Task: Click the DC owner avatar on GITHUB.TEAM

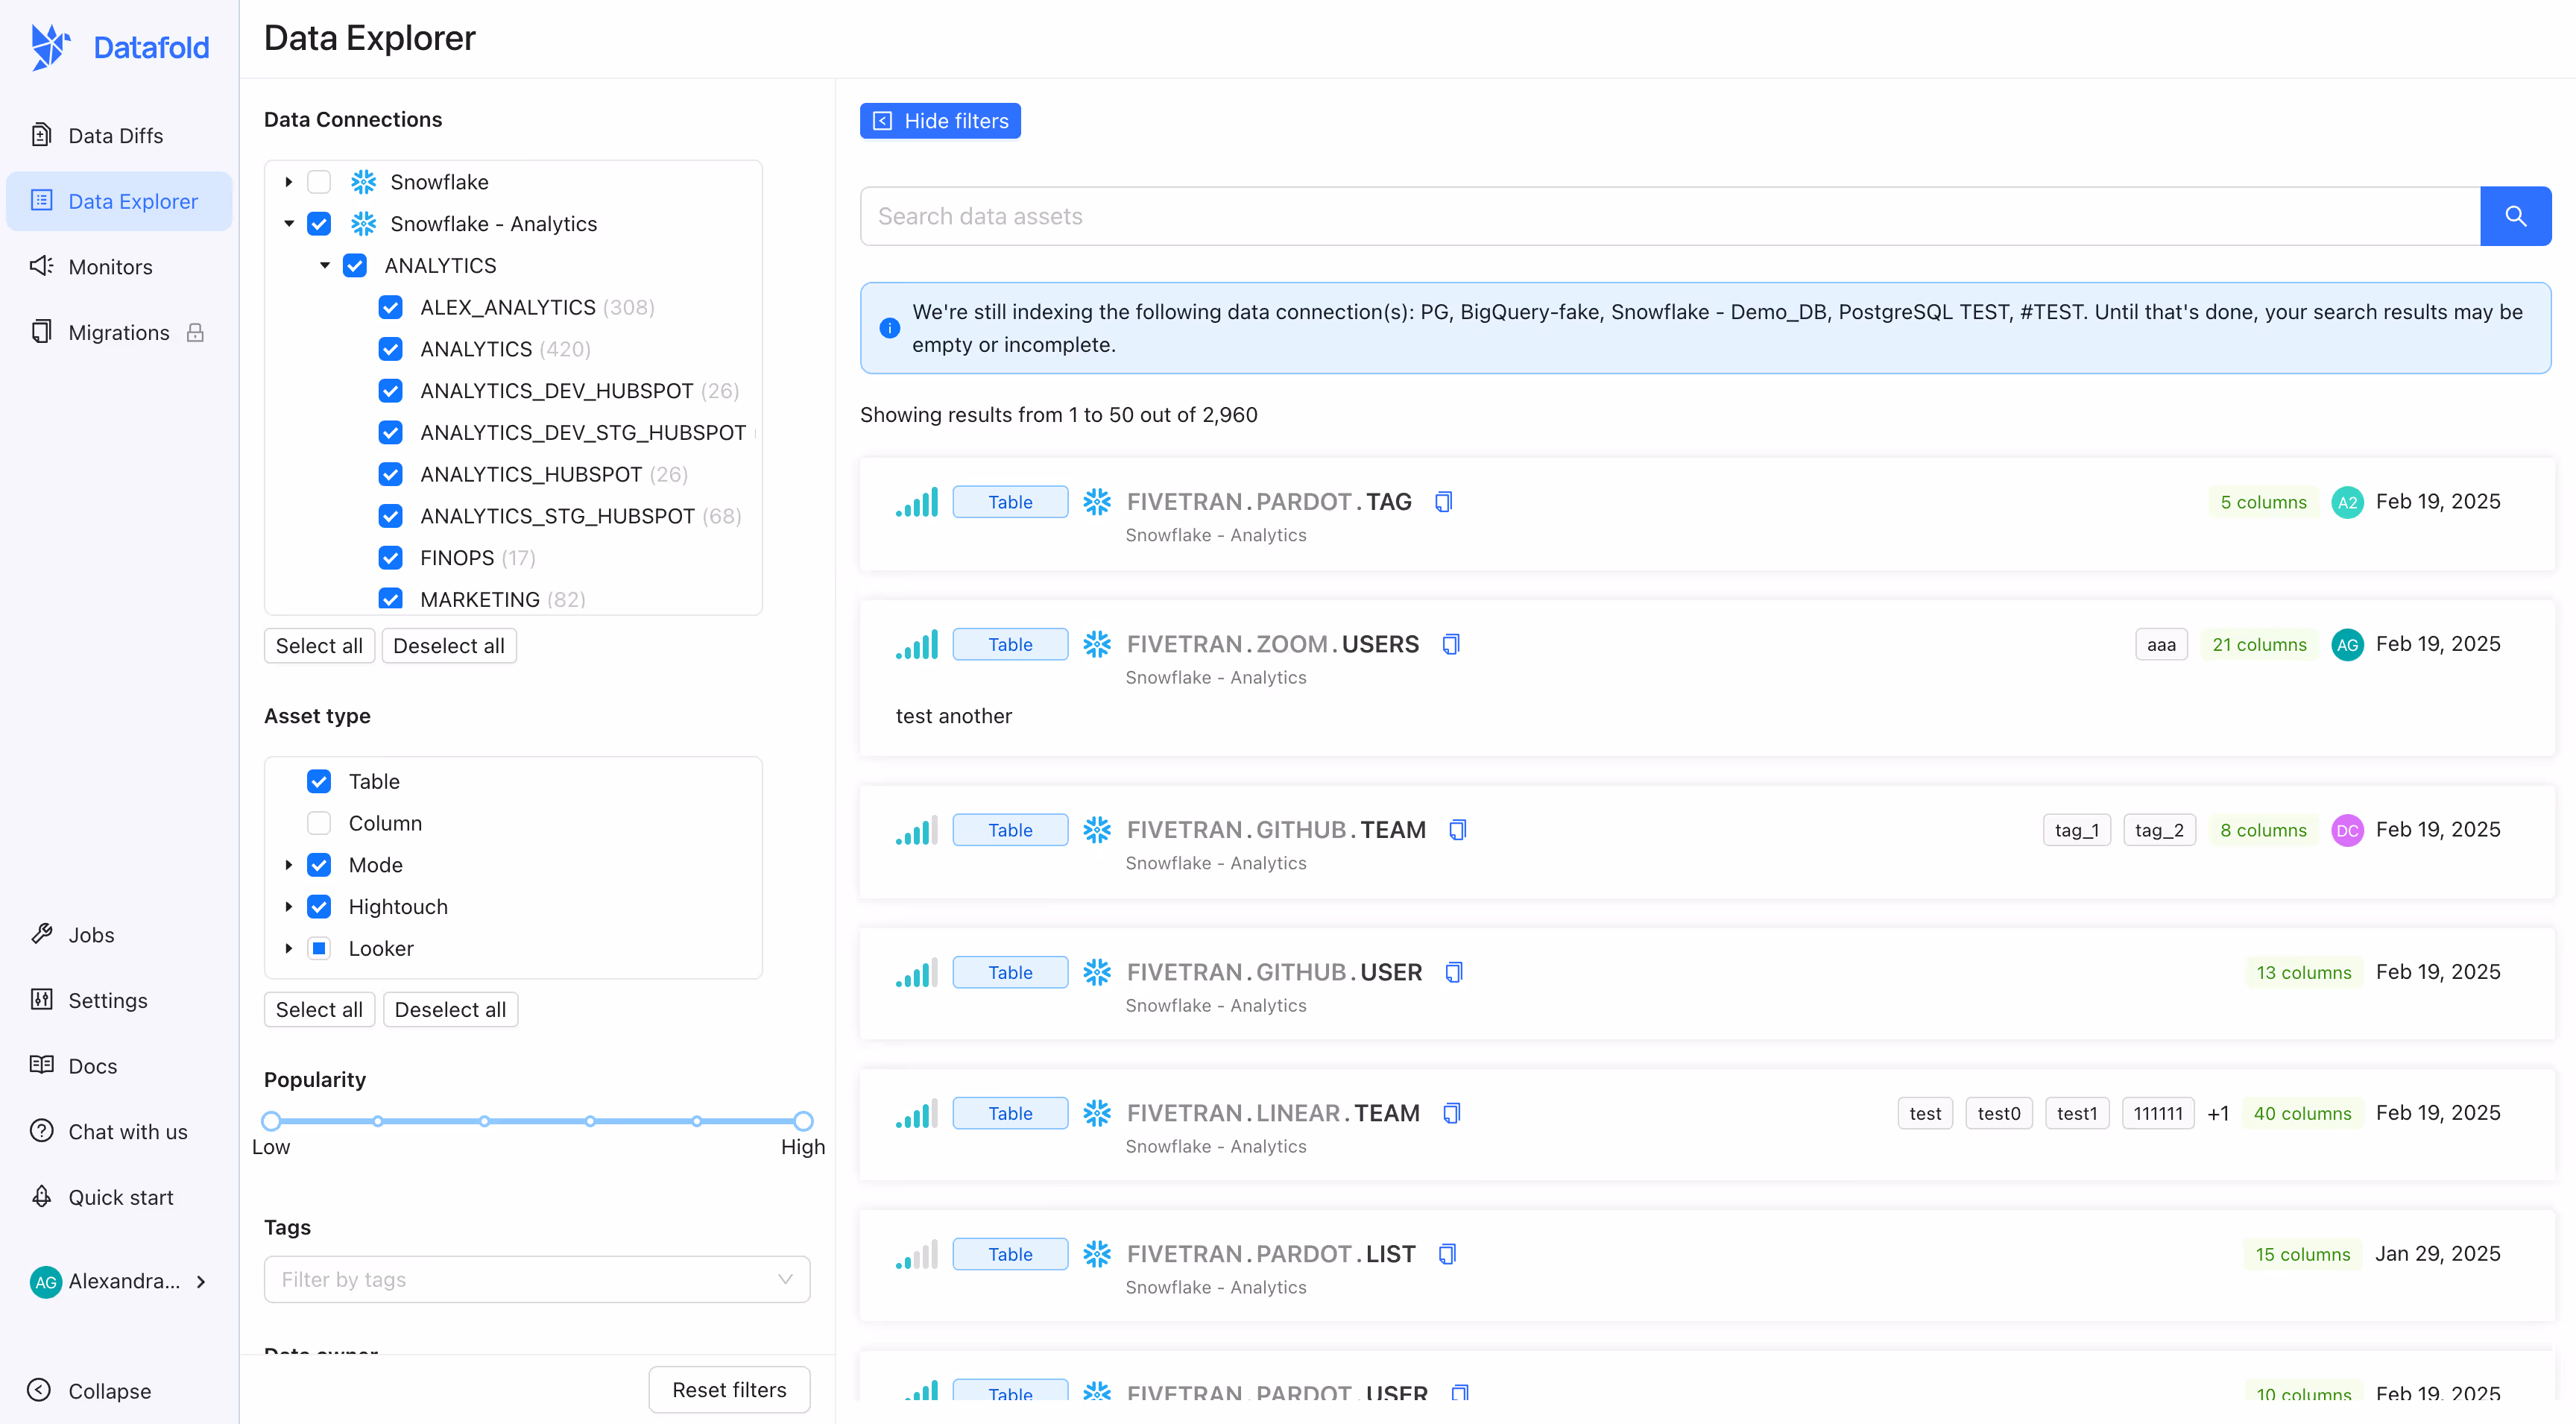Action: (x=2347, y=830)
